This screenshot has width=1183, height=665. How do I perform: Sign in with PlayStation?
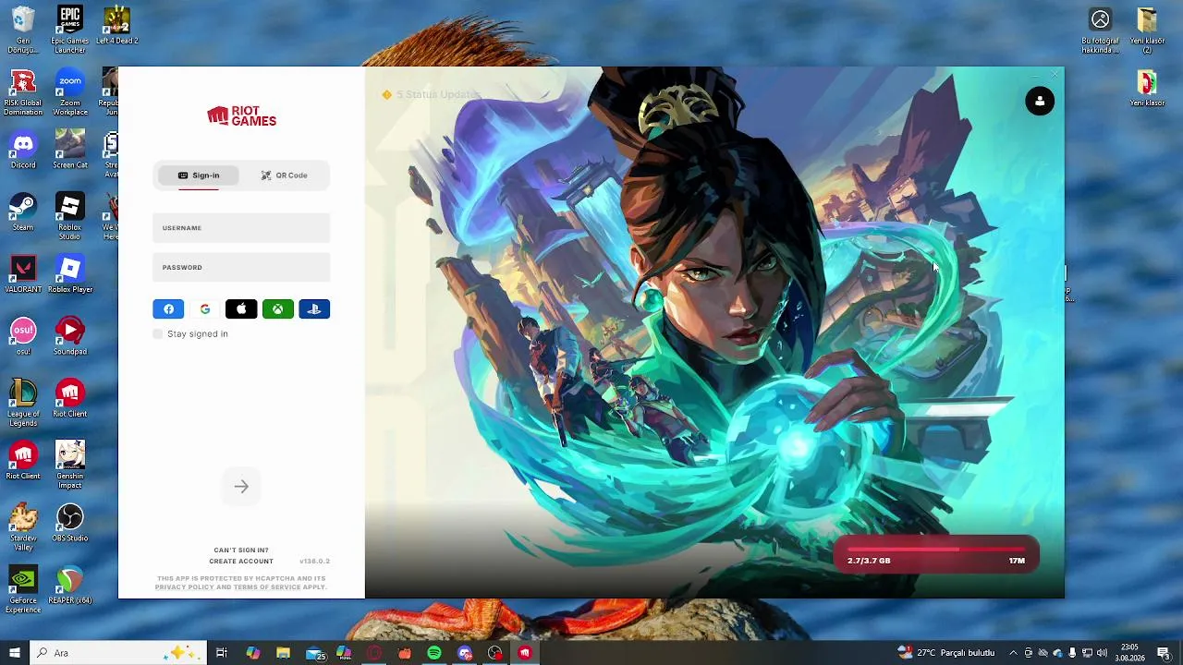coord(314,309)
